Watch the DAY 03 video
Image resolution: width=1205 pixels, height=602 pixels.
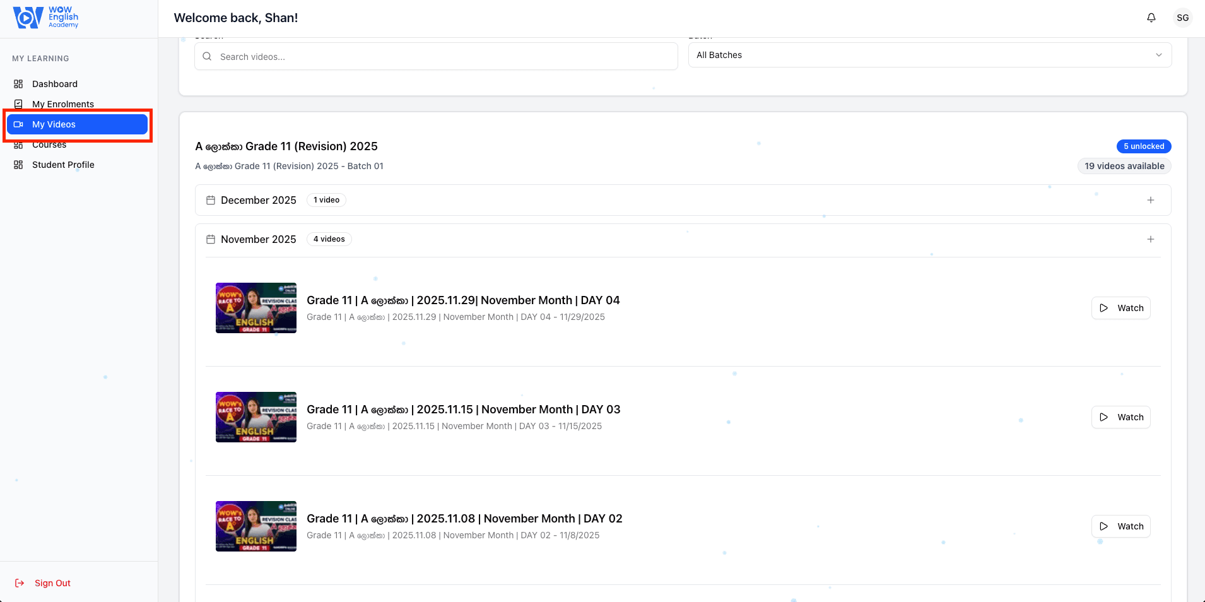[x=1120, y=417]
